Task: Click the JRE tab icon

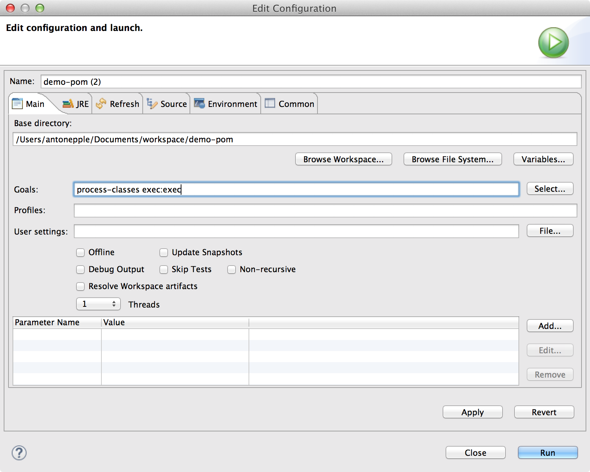Action: tap(68, 104)
